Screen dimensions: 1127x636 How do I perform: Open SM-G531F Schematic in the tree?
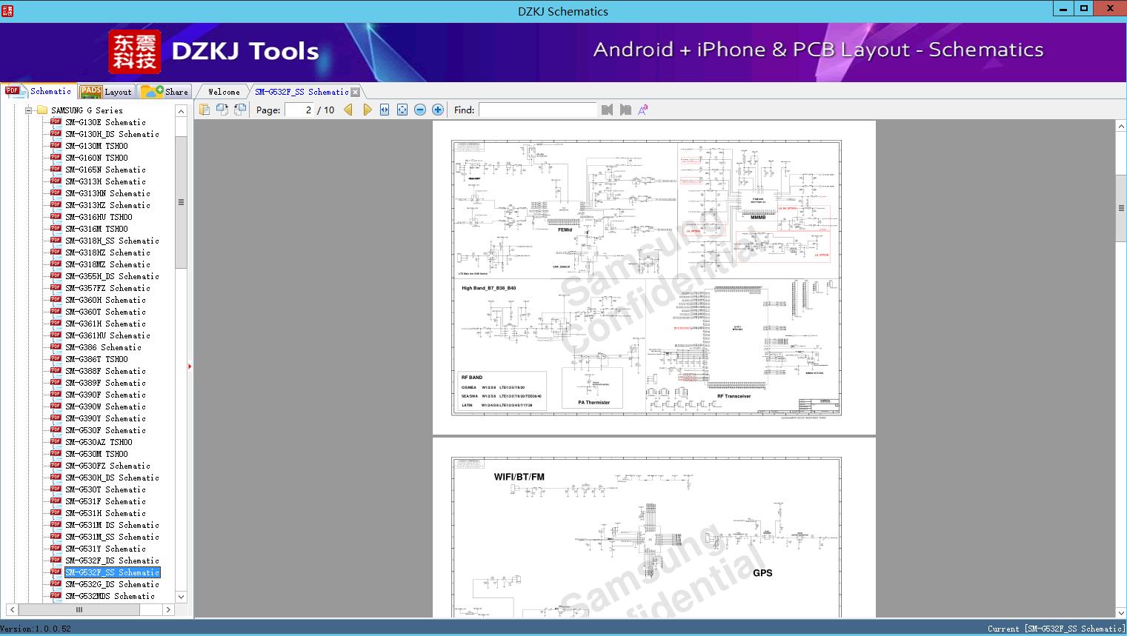click(x=105, y=501)
